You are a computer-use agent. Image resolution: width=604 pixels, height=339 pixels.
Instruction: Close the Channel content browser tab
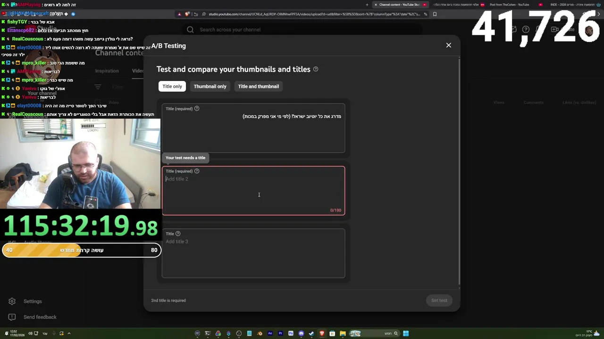pos(376,5)
